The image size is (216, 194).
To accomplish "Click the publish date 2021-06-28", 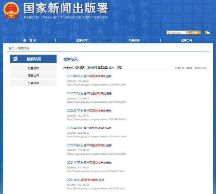I will pos(83,185).
